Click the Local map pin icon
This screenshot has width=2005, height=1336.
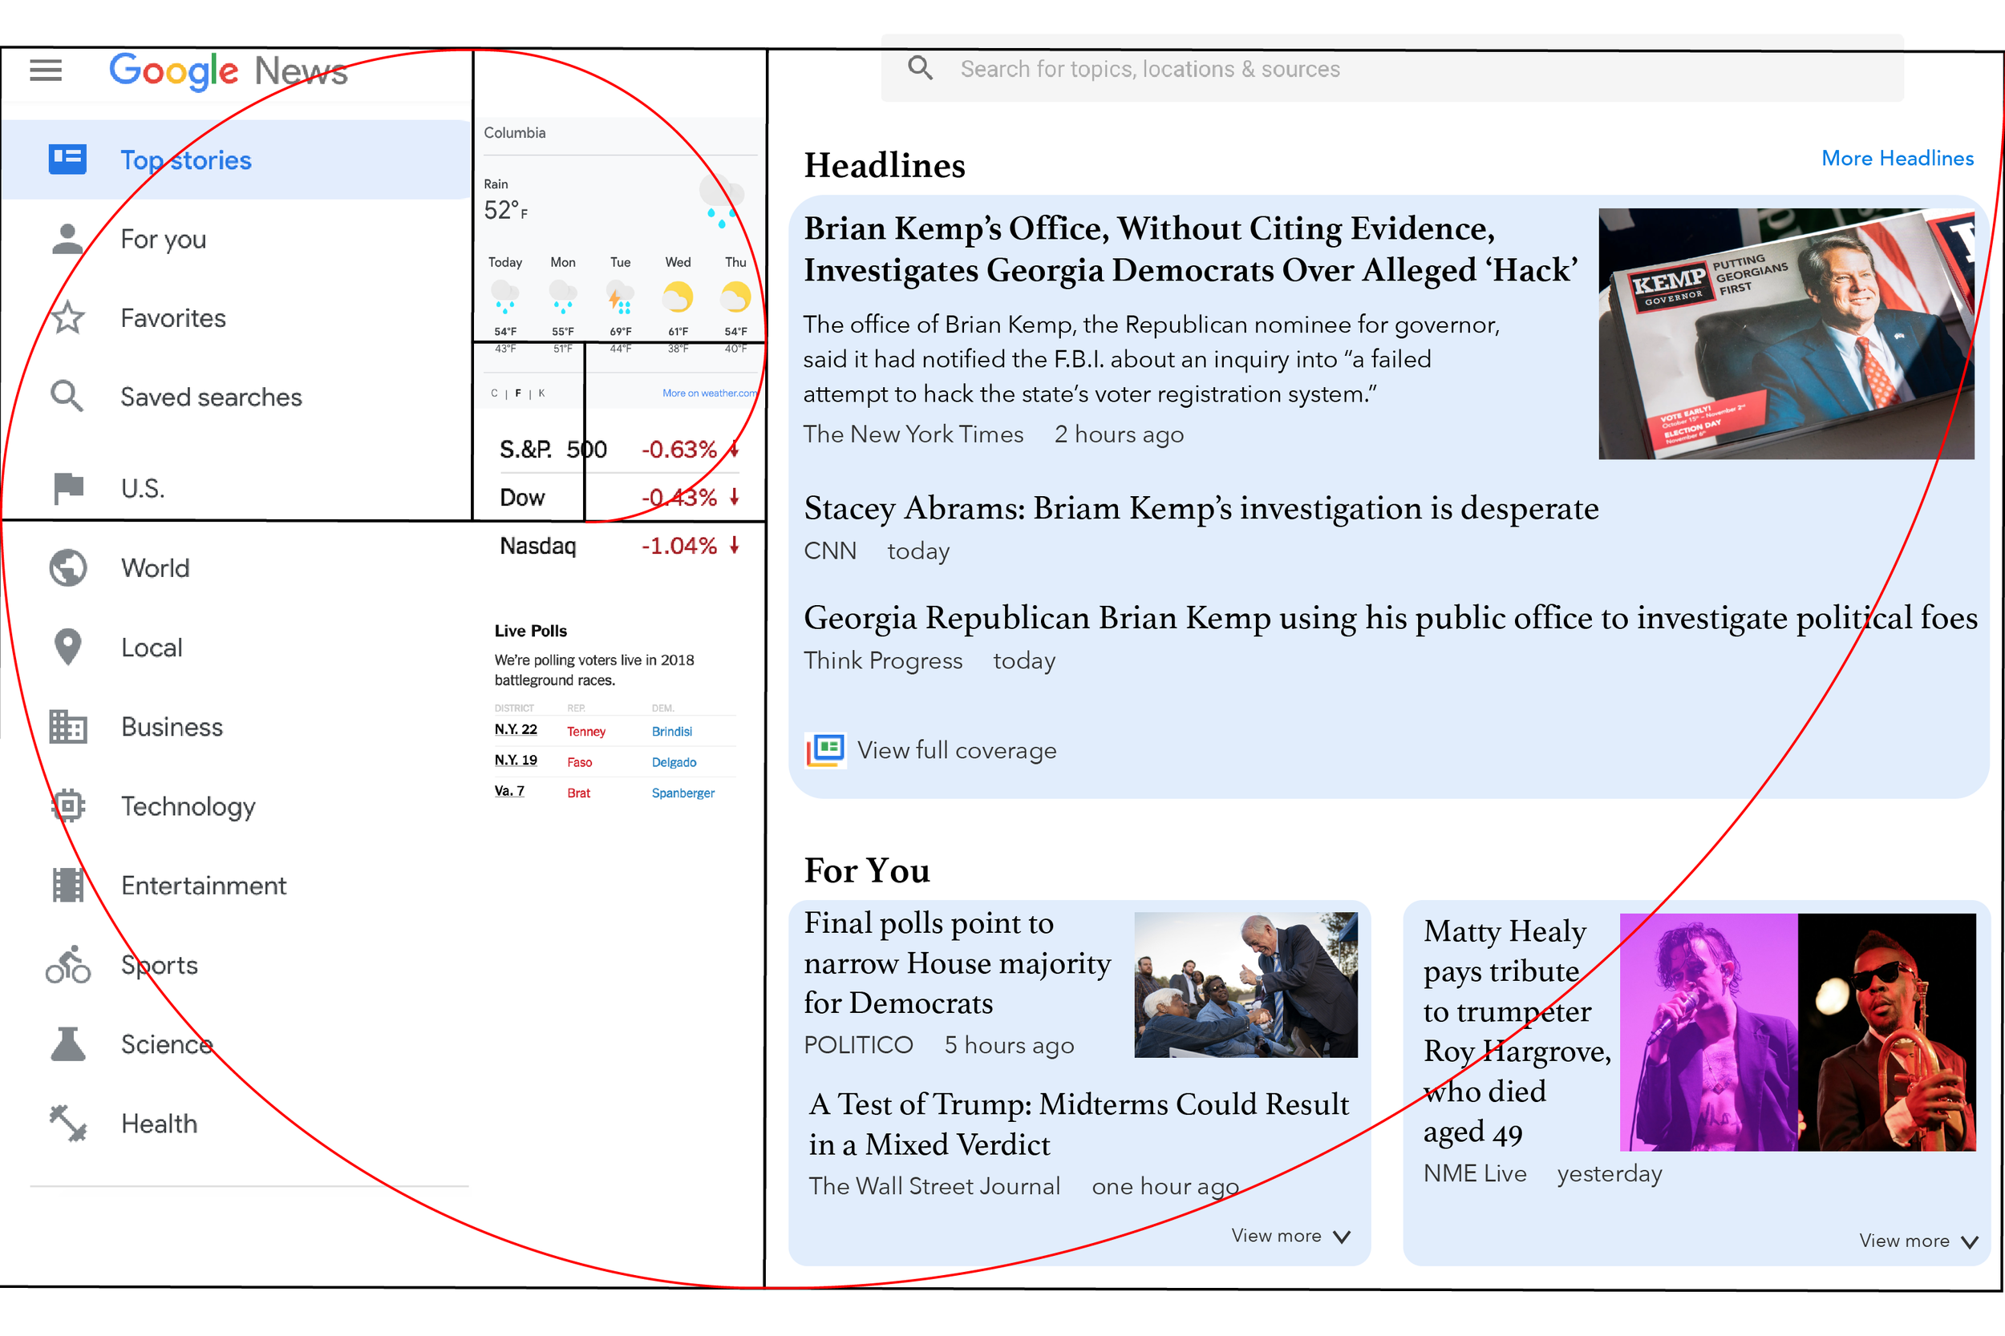tap(67, 647)
